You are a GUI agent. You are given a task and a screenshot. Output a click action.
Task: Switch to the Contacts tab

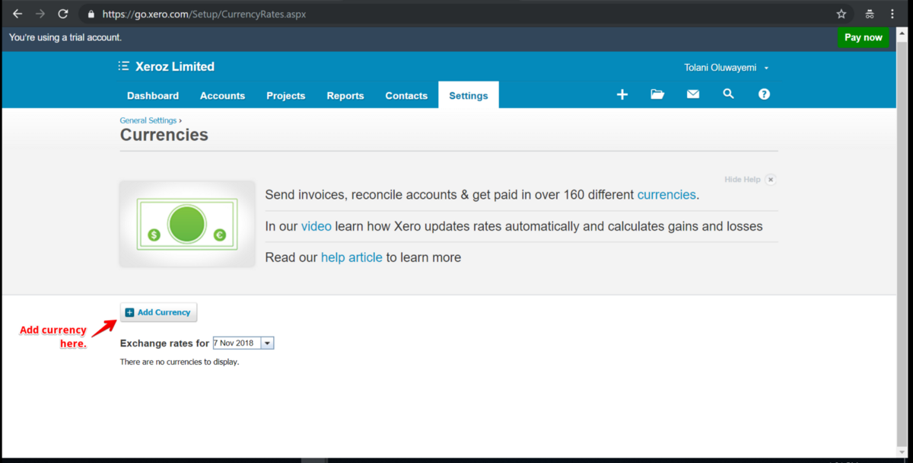click(x=406, y=95)
